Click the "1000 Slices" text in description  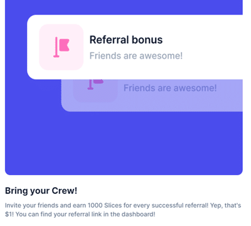coord(105,205)
